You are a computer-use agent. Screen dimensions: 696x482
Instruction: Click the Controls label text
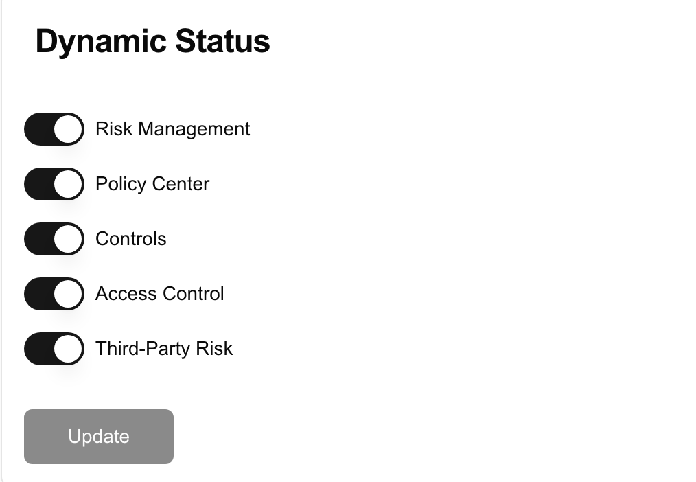click(131, 239)
